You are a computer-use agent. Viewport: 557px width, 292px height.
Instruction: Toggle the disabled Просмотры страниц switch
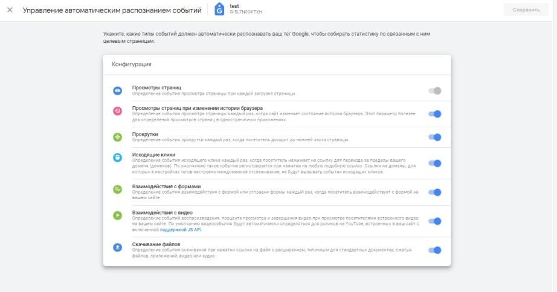pyautogui.click(x=435, y=91)
